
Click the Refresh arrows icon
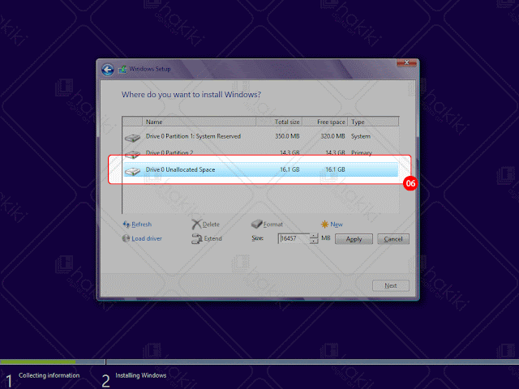[x=127, y=224]
